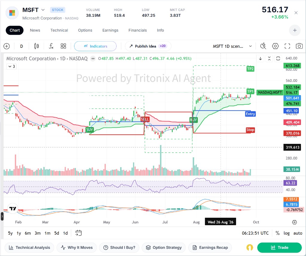Click the TP1 target label
This screenshot has height=256, width=306.
point(250,92)
